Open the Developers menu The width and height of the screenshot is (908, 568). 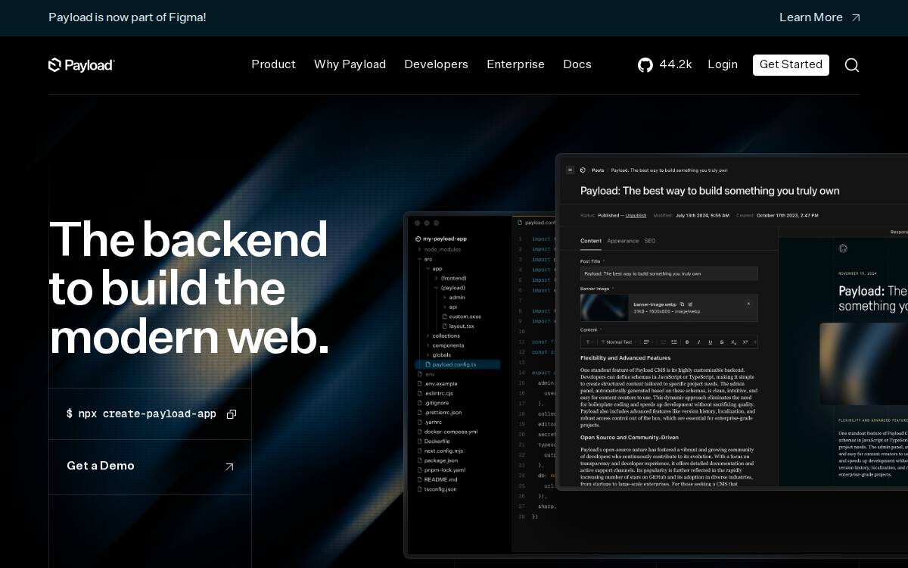click(436, 64)
